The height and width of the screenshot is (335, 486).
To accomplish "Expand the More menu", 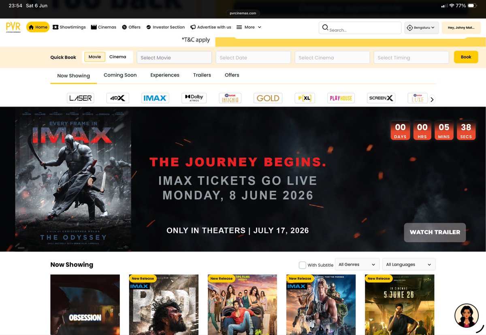I will (x=249, y=27).
